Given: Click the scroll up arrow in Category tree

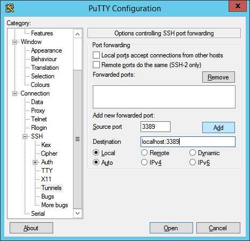Looking at the screenshot, I should coord(77,34).
